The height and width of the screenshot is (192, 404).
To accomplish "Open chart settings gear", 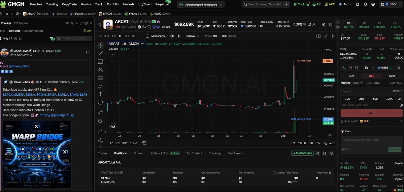I will coord(332,36).
